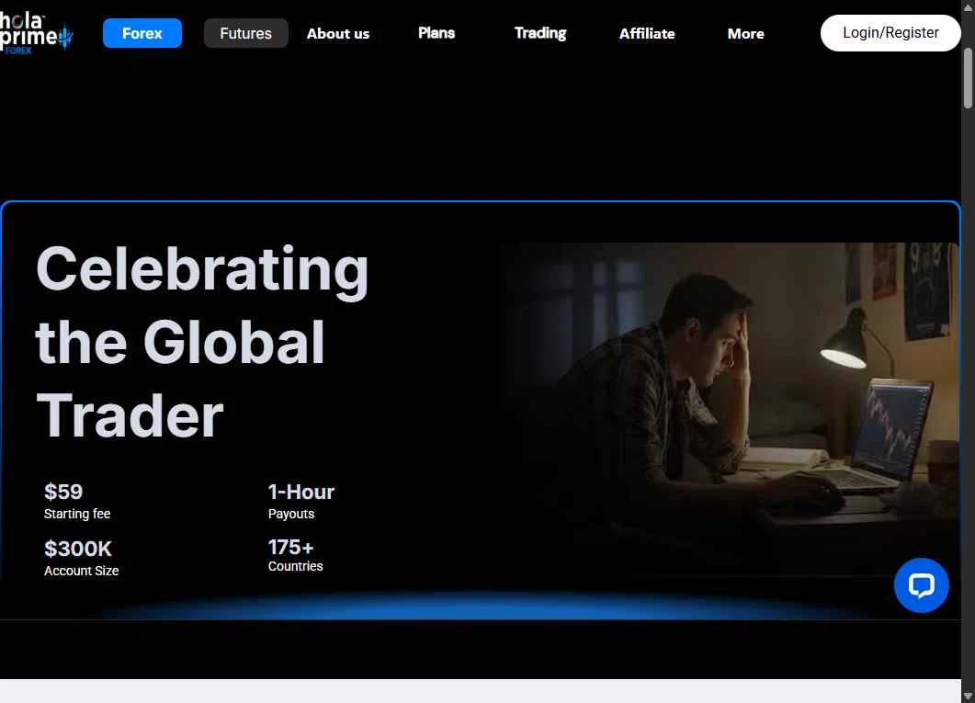Click the '$300K' account size value
This screenshot has height=703, width=975.
coord(78,549)
